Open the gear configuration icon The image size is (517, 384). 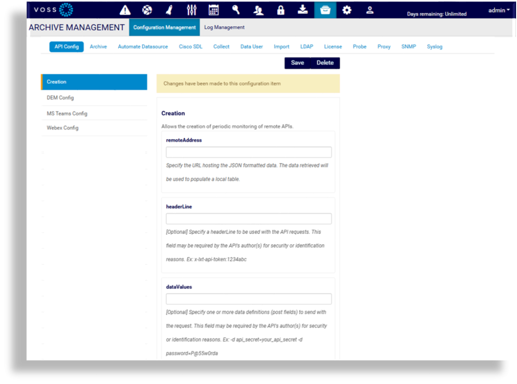[347, 9]
